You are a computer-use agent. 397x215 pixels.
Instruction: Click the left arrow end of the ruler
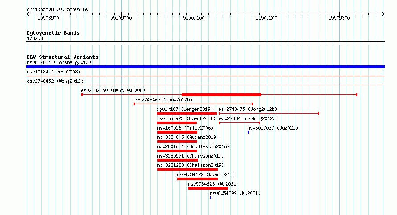[x=28, y=14]
